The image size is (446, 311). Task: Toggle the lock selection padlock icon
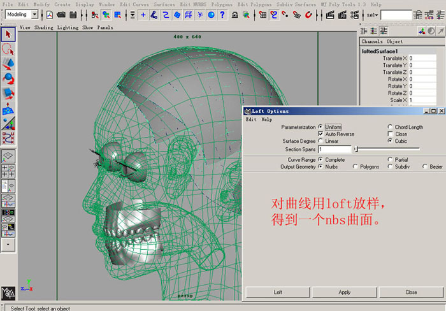(x=234, y=15)
